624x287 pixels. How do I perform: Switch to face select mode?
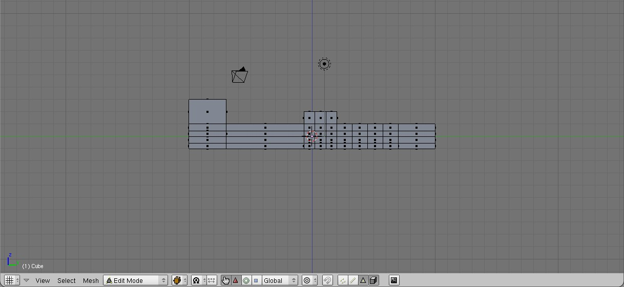(x=363, y=280)
